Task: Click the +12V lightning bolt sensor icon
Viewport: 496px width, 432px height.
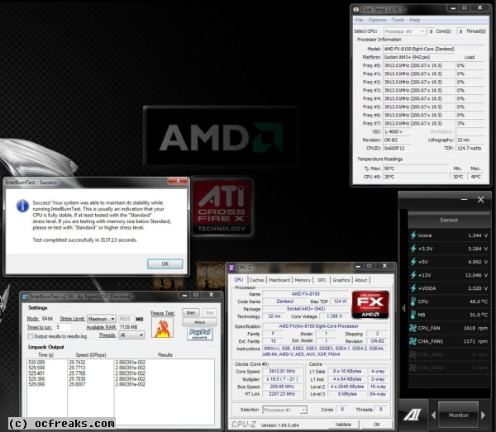Action: (x=413, y=275)
